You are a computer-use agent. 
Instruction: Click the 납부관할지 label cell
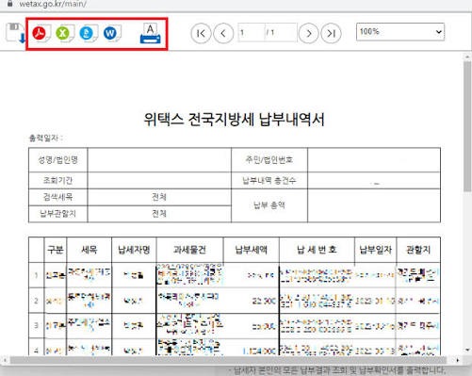(58, 214)
